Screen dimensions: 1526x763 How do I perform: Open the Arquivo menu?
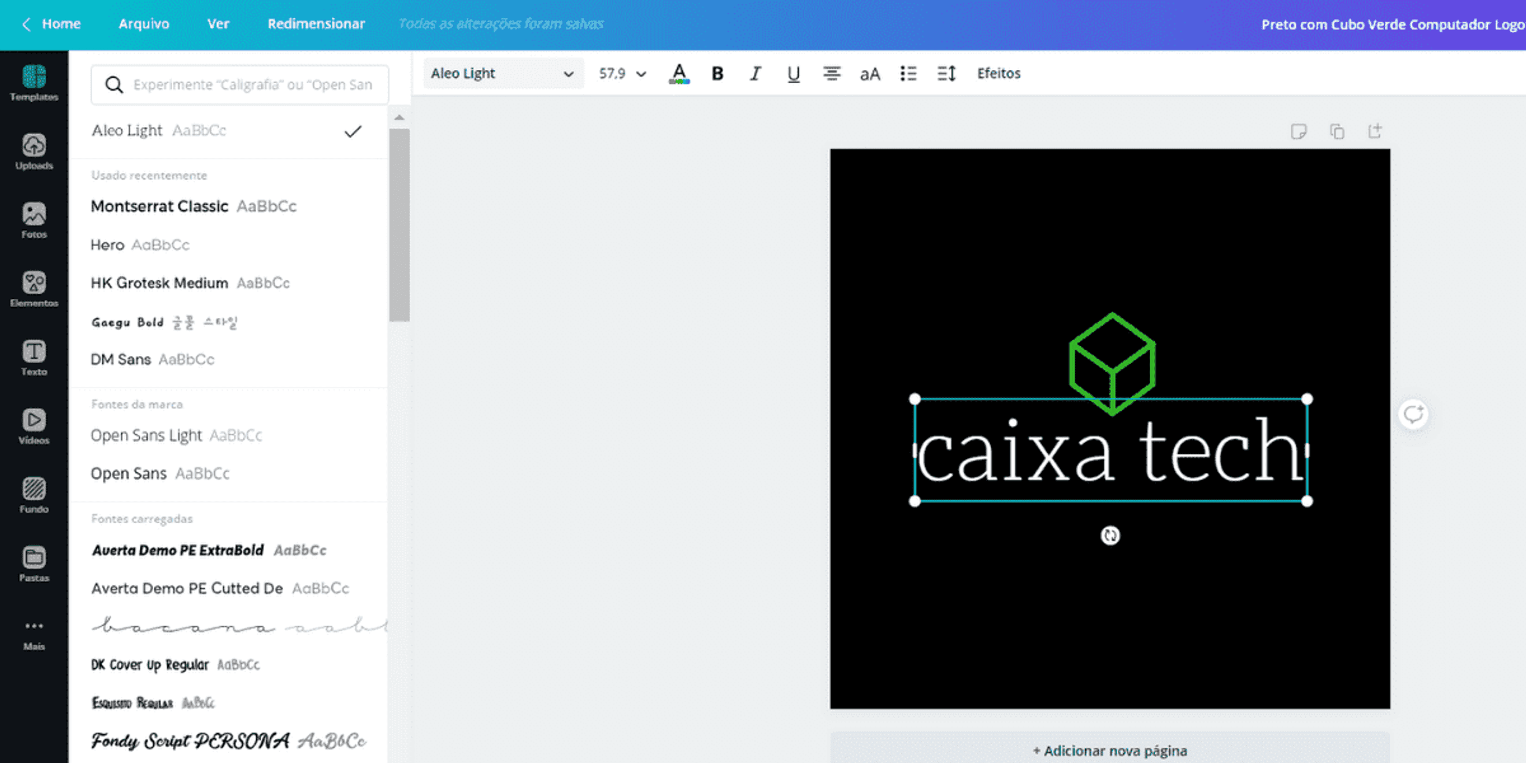(x=143, y=24)
